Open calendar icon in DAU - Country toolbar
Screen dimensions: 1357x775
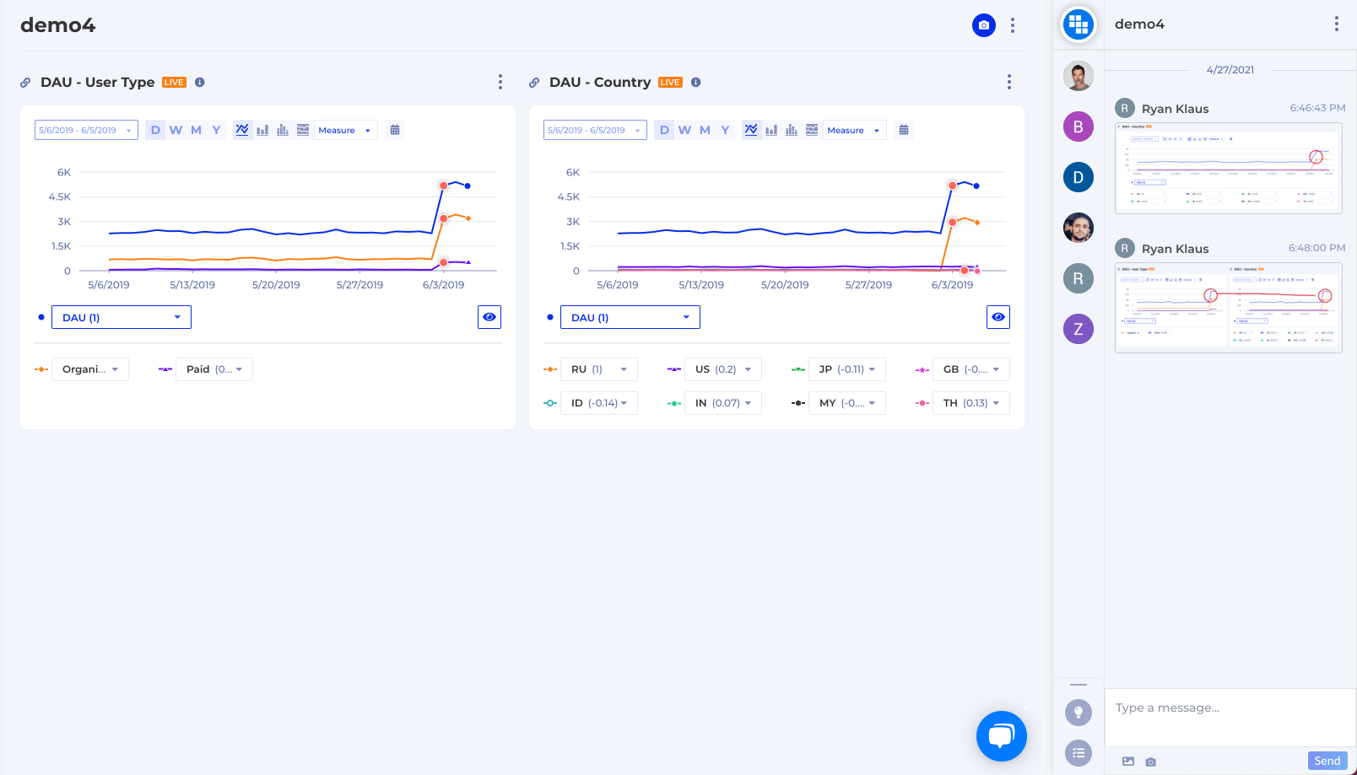[x=904, y=130]
